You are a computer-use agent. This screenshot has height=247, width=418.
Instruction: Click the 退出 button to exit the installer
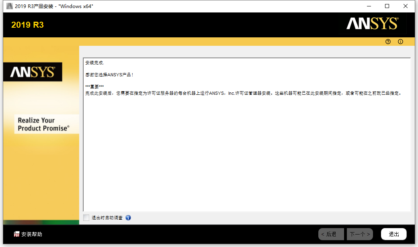point(394,234)
